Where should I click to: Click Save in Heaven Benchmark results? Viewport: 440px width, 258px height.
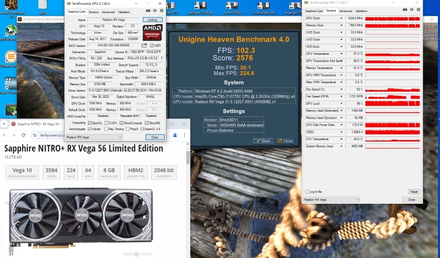click(x=263, y=141)
